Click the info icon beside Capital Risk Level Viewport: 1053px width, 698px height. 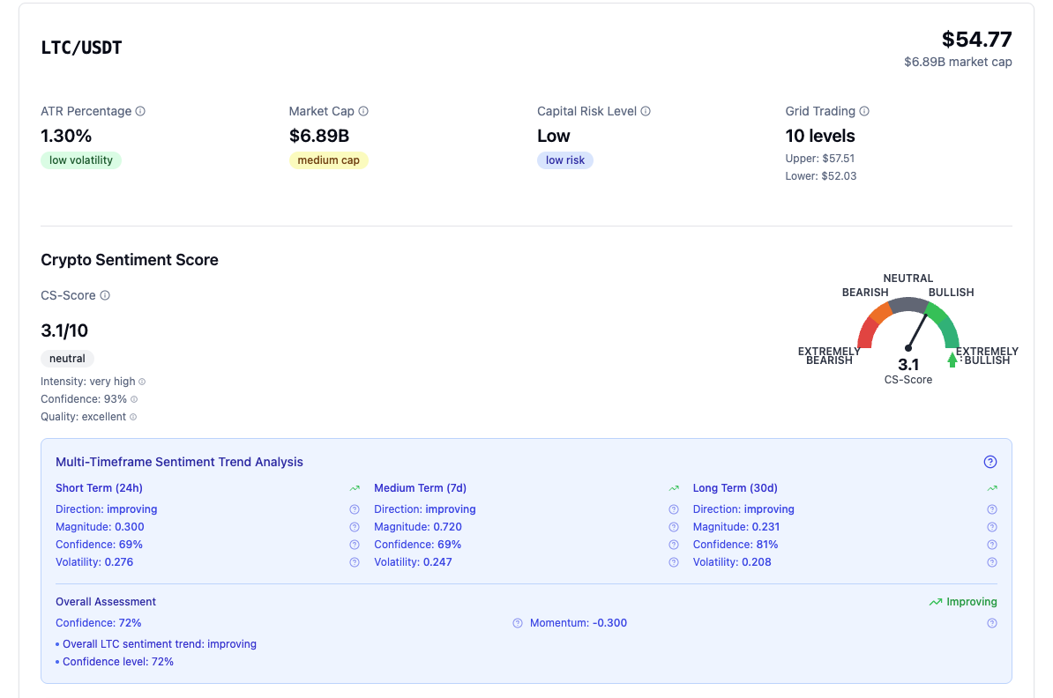(646, 111)
